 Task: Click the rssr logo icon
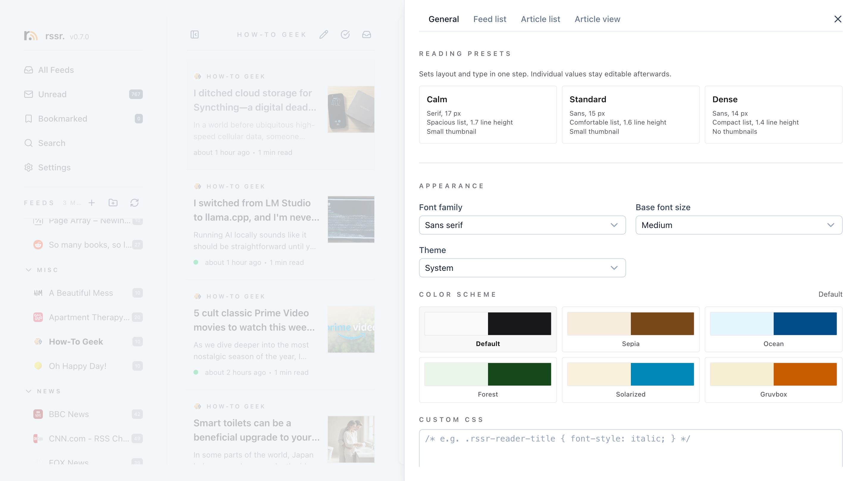(31, 36)
